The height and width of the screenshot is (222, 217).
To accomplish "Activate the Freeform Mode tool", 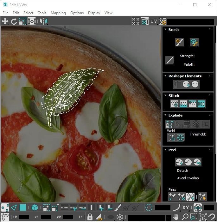I will 32,21.
